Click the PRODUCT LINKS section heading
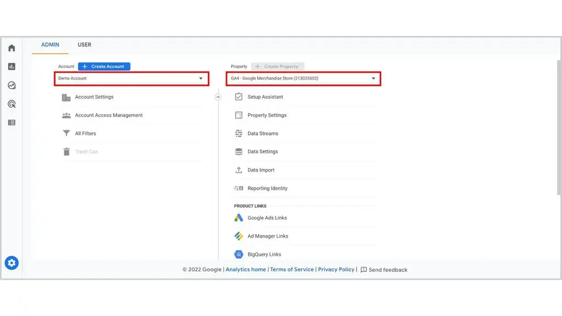The height and width of the screenshot is (316, 562). tap(250, 206)
